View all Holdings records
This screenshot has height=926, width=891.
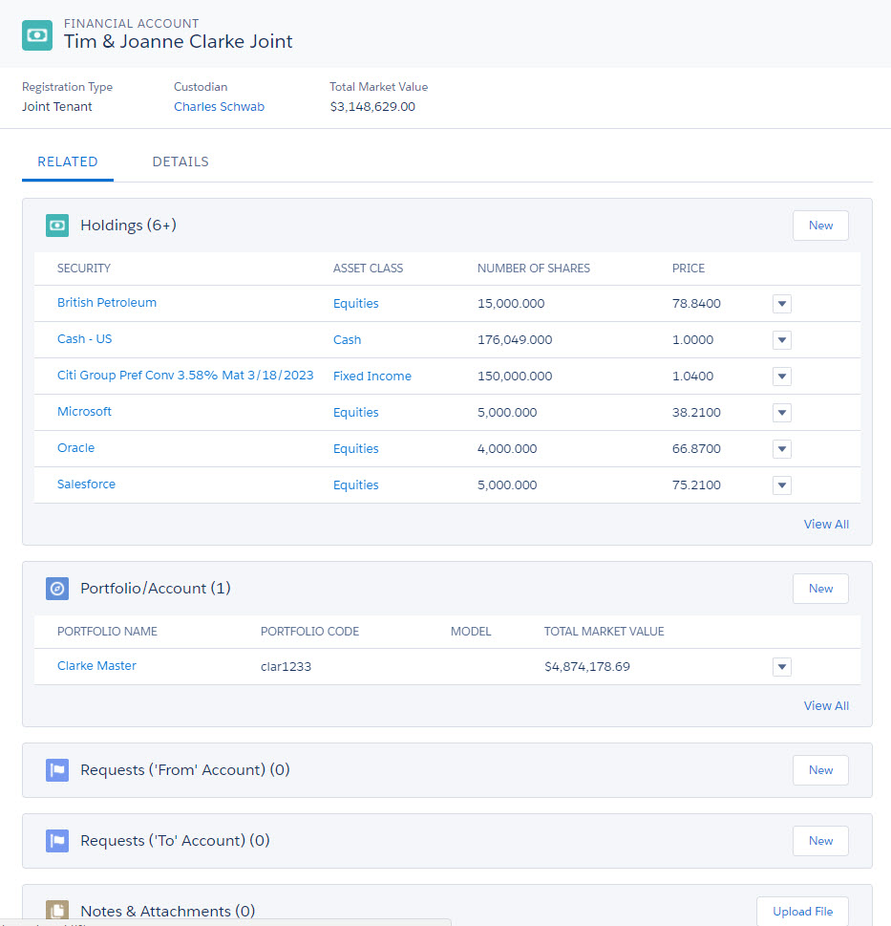tap(826, 524)
